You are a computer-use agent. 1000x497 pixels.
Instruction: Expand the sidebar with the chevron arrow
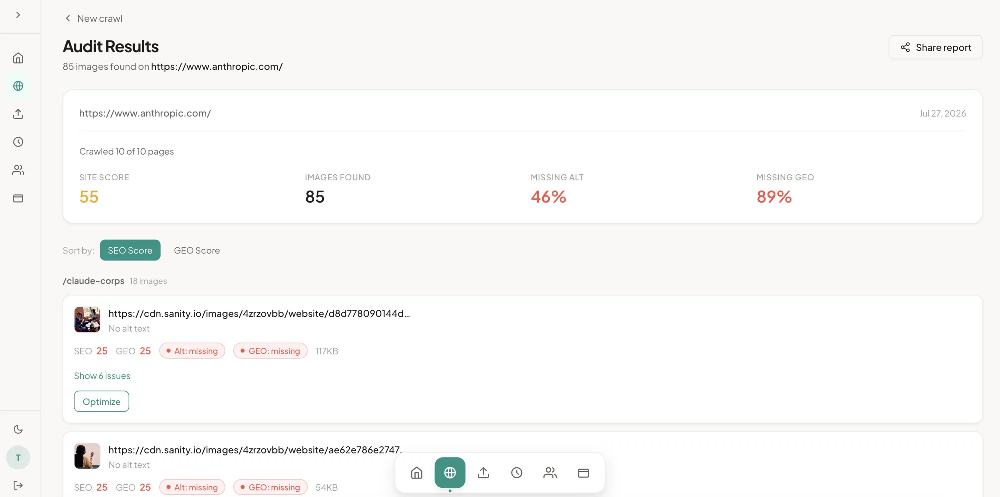pyautogui.click(x=18, y=15)
